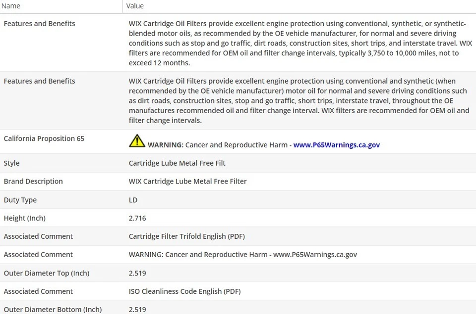Click the Height (Inch) label
The width and height of the screenshot is (476, 314).
point(25,218)
